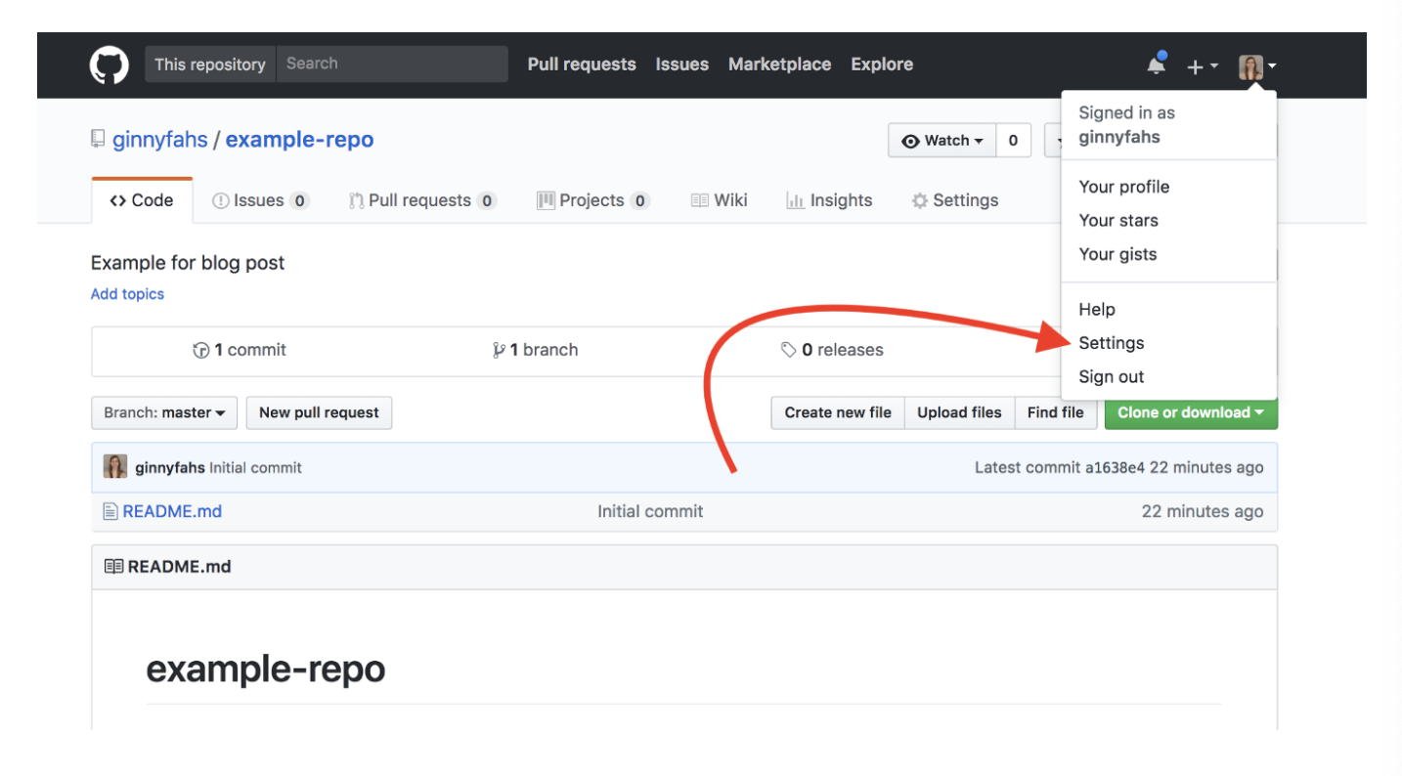Open the plus create-new dropdown
1402x776 pixels.
[x=1202, y=66]
